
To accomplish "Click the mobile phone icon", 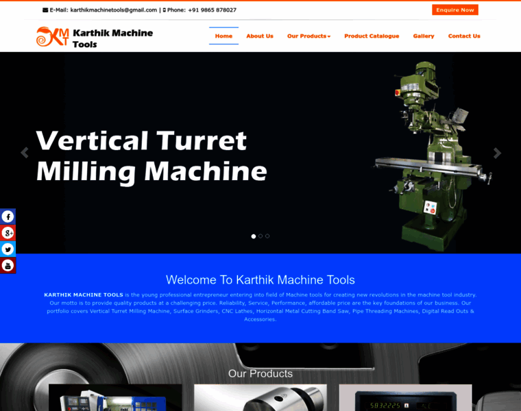I will (x=164, y=10).
